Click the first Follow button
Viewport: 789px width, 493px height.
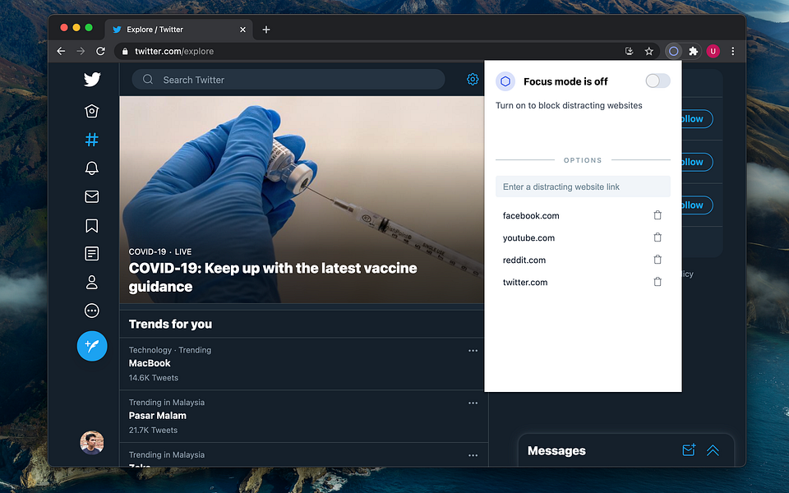tap(697, 118)
